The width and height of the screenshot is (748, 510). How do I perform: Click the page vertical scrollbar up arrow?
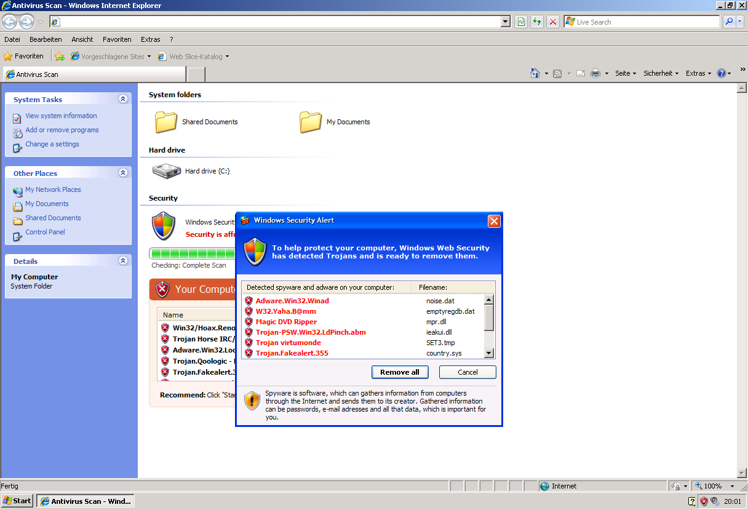pyautogui.click(x=742, y=88)
